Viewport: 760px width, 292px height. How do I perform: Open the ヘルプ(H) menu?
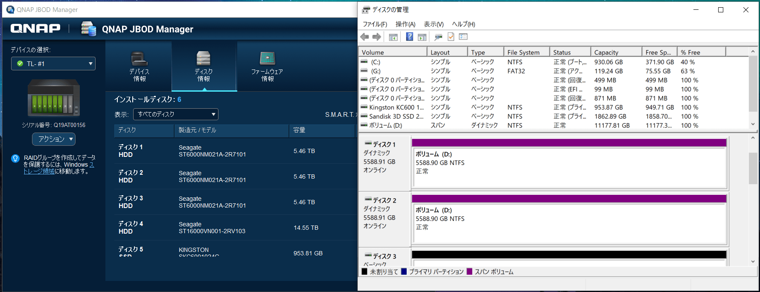(x=463, y=24)
